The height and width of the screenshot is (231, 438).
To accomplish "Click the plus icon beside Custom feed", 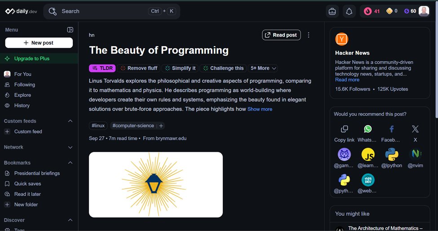I will click(7, 131).
